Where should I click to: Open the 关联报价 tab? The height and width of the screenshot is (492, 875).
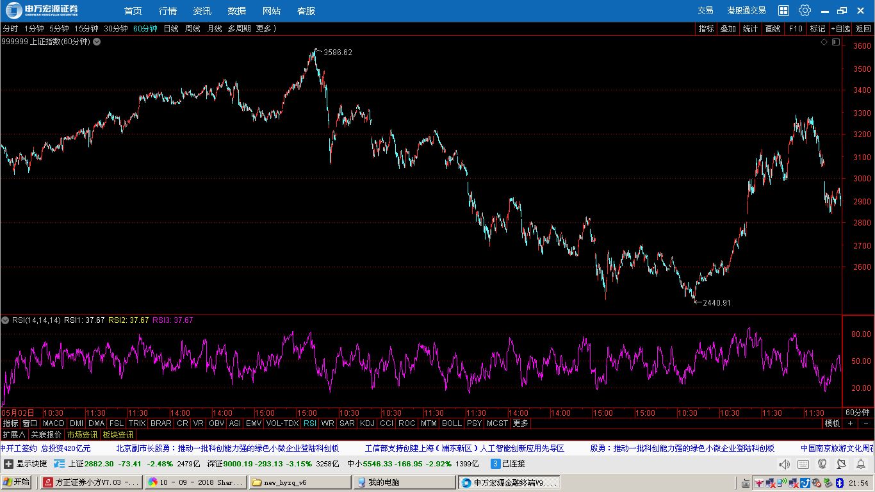tap(47, 435)
